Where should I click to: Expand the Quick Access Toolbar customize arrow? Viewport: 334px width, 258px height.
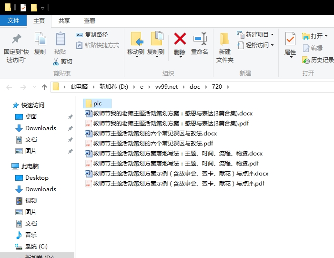[x=42, y=8]
